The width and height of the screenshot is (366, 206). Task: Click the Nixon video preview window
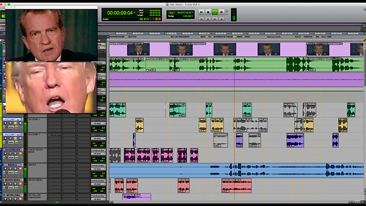(x=51, y=35)
